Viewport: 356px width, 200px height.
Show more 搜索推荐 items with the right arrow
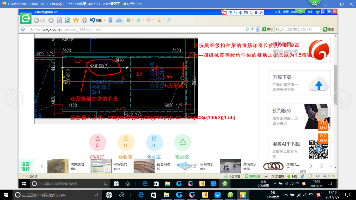coord(311,166)
